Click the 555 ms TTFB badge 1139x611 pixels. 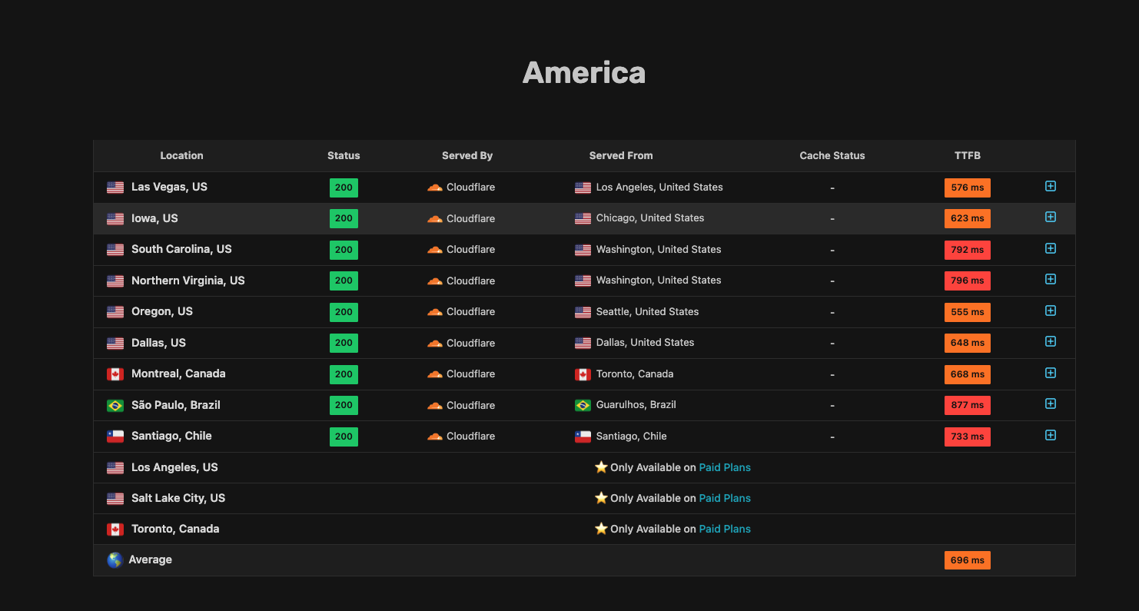(x=968, y=312)
